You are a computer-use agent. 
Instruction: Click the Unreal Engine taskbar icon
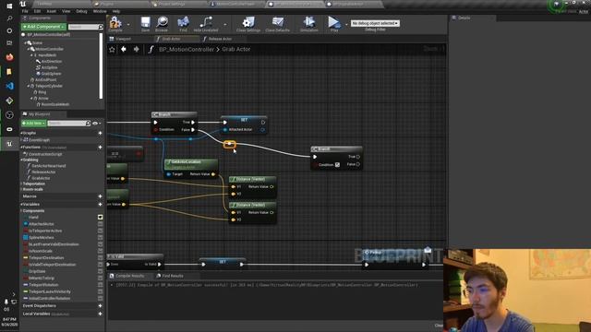tap(9, 144)
